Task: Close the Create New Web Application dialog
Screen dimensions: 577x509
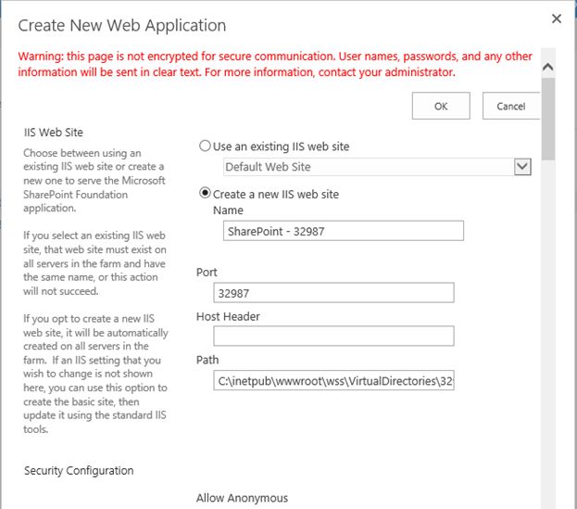Action: coord(557,19)
